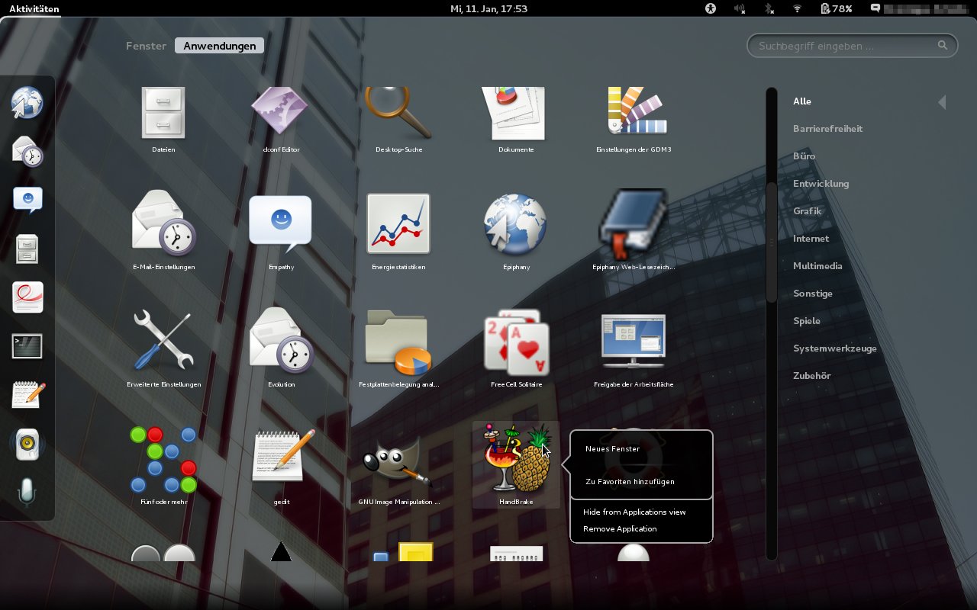The height and width of the screenshot is (610, 977).
Task: Open the microphone app in the dash
Action: pyautogui.click(x=27, y=493)
